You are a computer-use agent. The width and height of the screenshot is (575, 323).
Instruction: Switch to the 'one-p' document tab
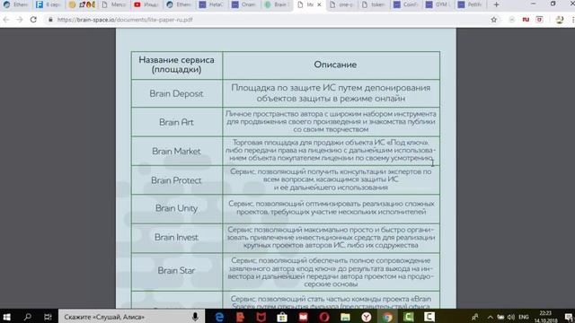(341, 4)
